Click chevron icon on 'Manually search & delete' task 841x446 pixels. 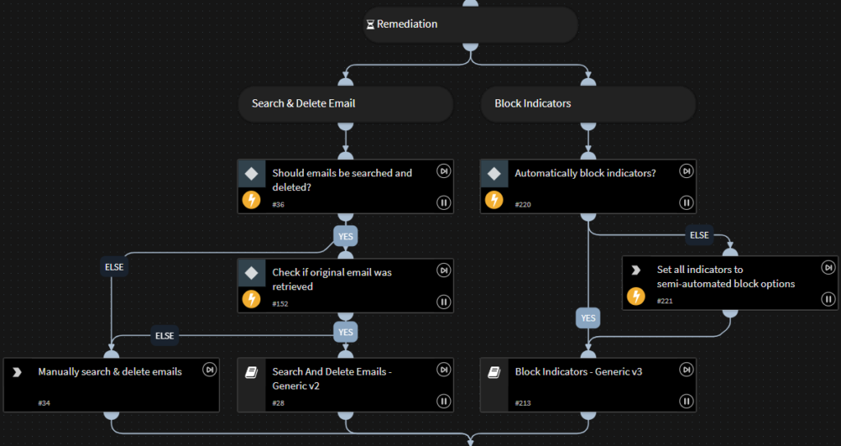pyautogui.click(x=16, y=372)
